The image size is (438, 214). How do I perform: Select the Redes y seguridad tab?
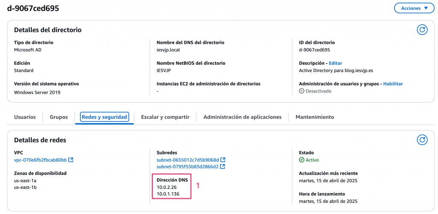104,117
